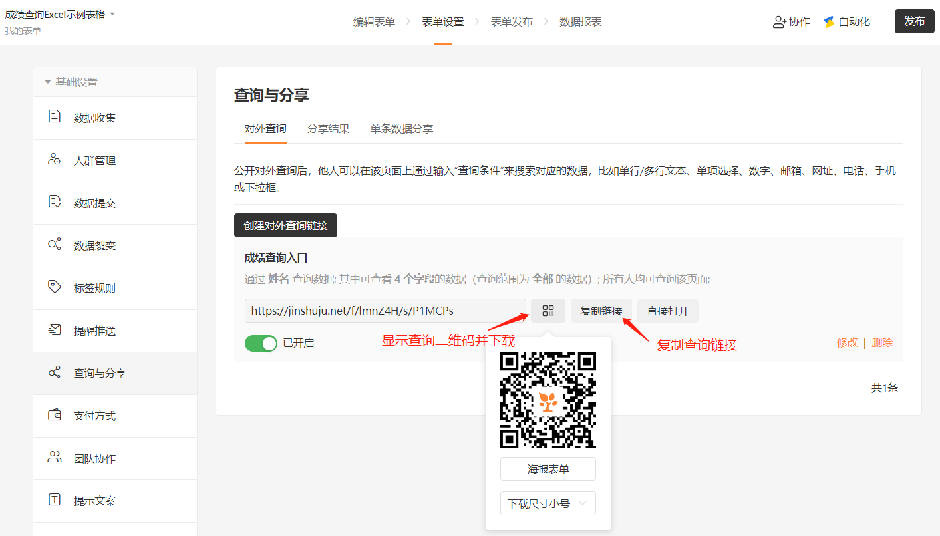
Task: Click the 成绩查询入口 title
Action: click(276, 258)
